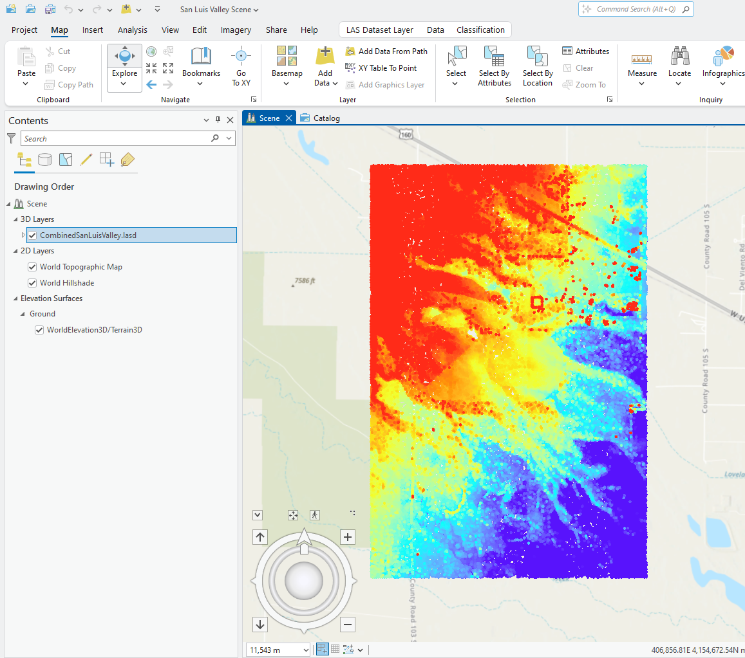Click the Select By Location icon
The width and height of the screenshot is (745, 658).
(537, 57)
